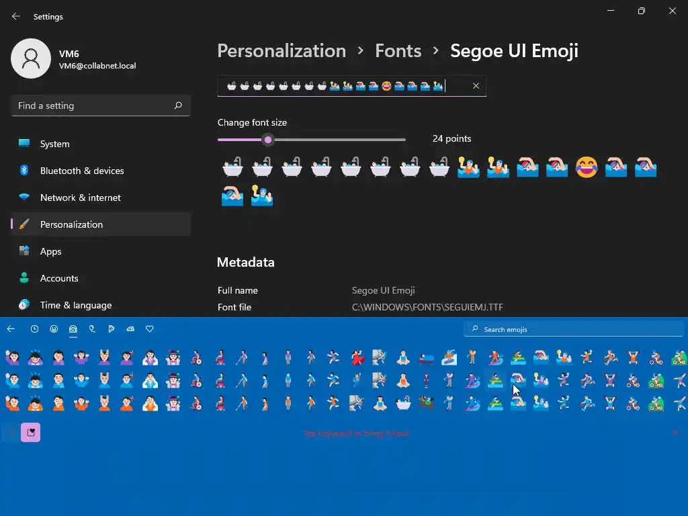The image size is (688, 516).
Task: Click the Find a setting search box
Action: coord(101,105)
